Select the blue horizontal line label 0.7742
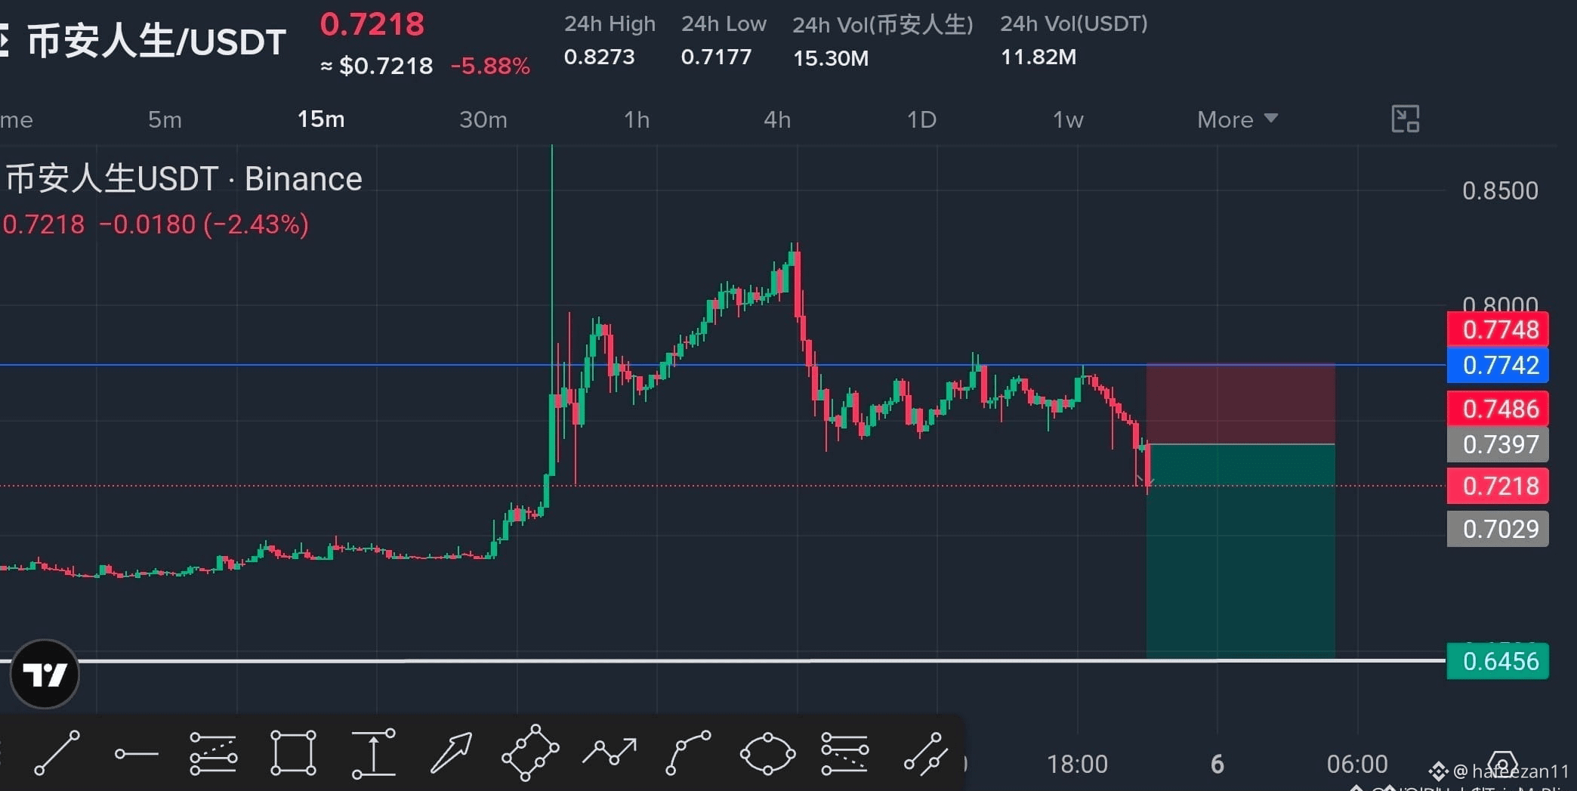This screenshot has width=1577, height=791. pos(1498,365)
